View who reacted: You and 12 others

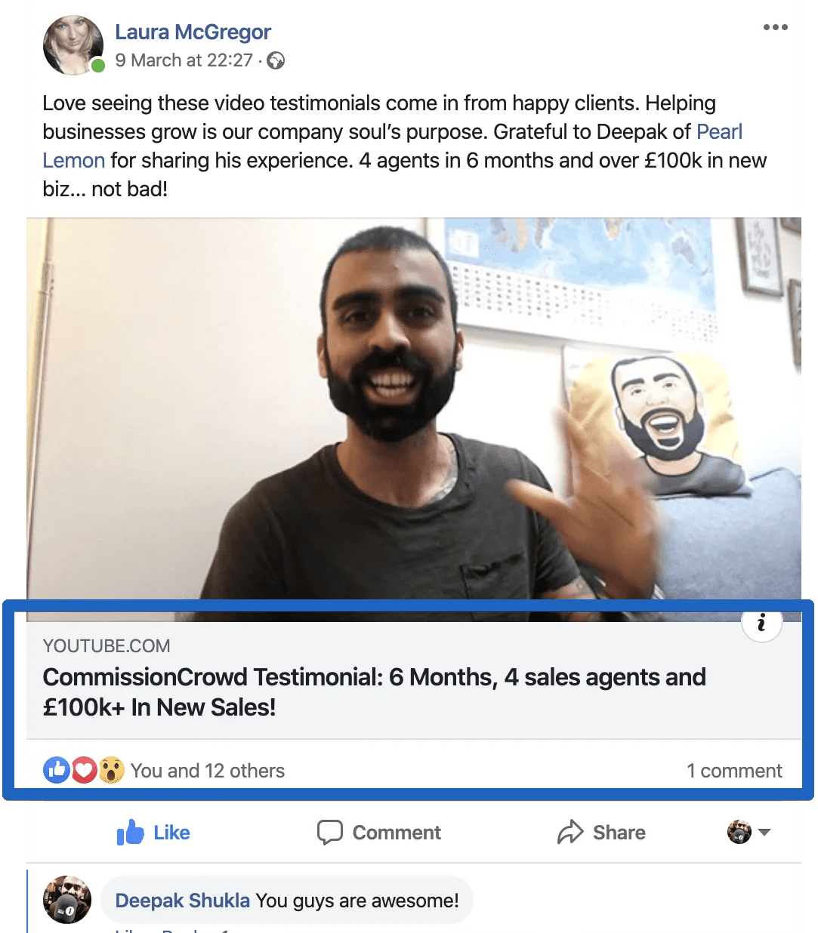(208, 771)
